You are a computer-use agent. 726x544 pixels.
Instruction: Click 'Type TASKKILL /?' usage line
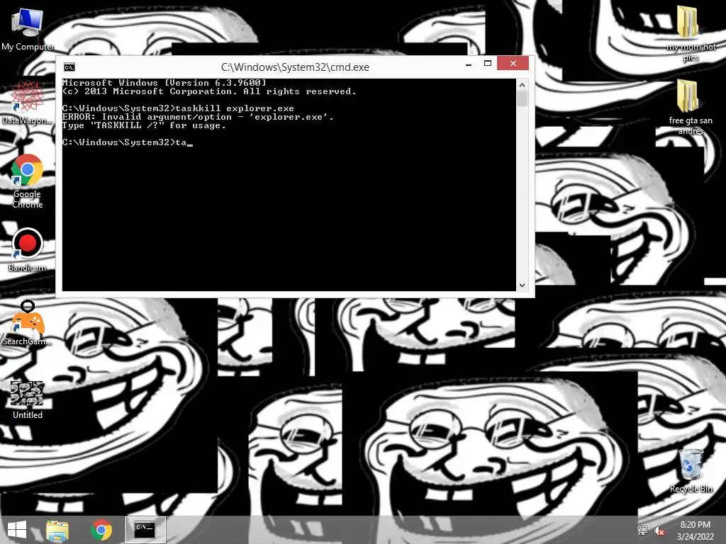point(144,125)
